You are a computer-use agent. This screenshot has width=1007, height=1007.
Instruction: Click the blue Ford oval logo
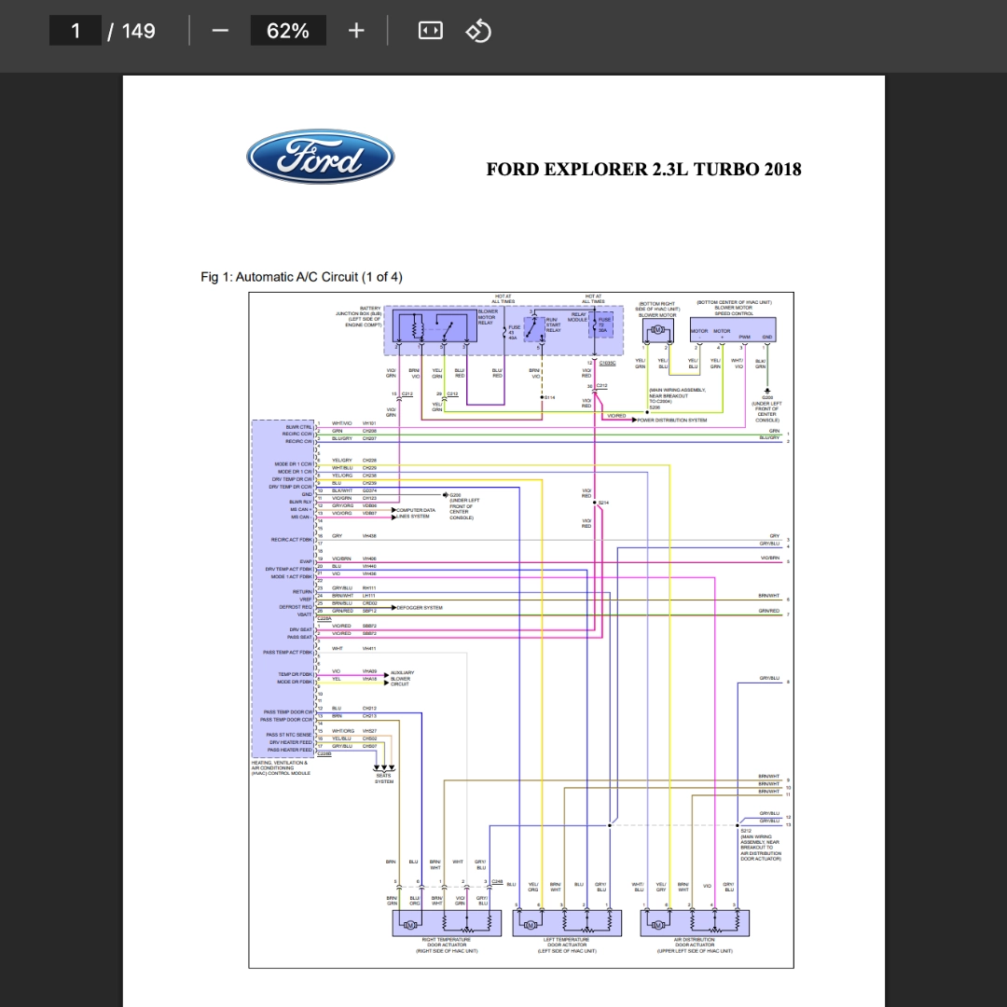[x=321, y=157]
